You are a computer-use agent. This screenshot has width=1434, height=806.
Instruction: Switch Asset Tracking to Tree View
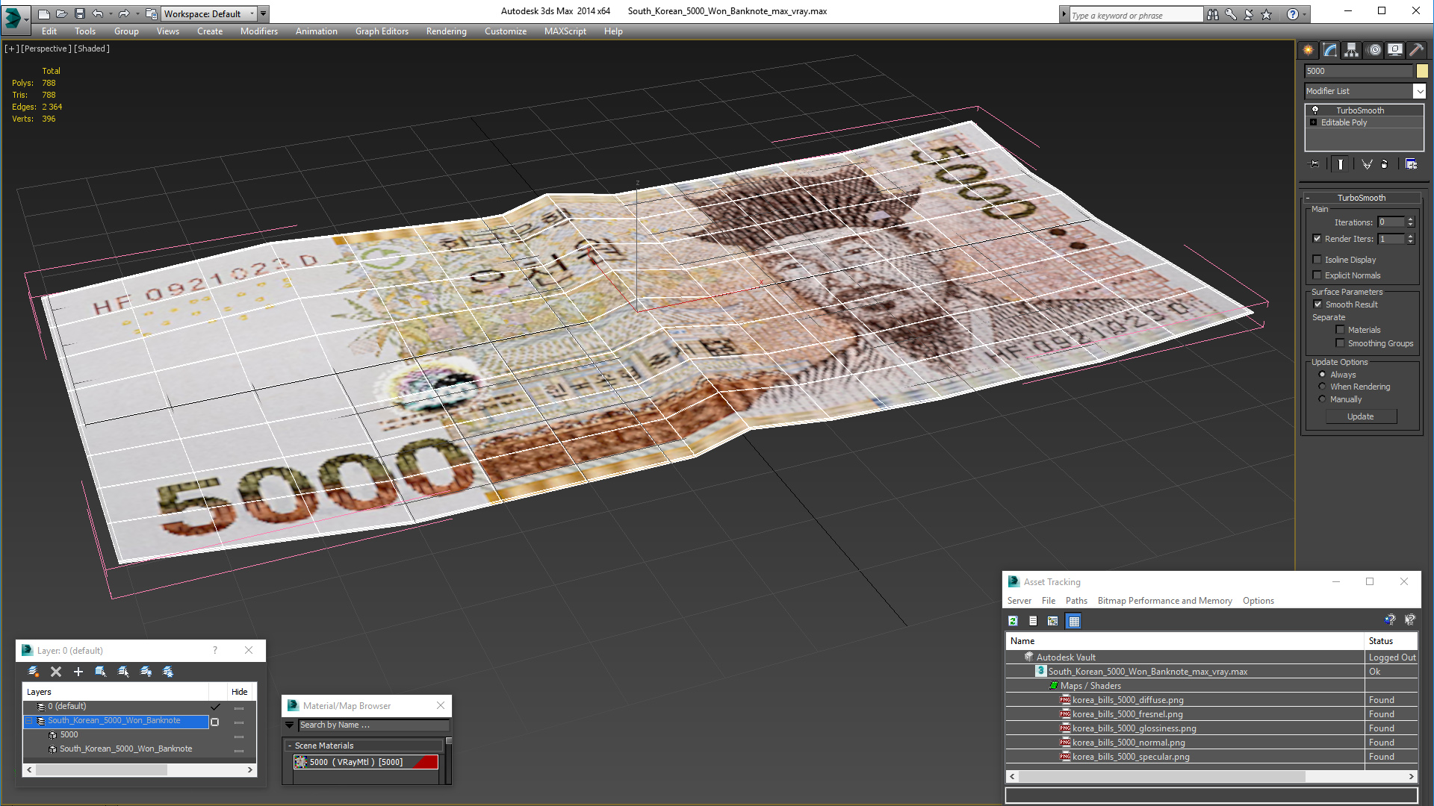tap(1053, 621)
